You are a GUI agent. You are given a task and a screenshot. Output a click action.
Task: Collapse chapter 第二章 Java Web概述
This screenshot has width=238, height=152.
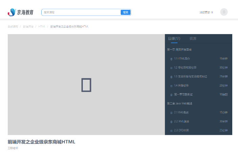coord(180,103)
